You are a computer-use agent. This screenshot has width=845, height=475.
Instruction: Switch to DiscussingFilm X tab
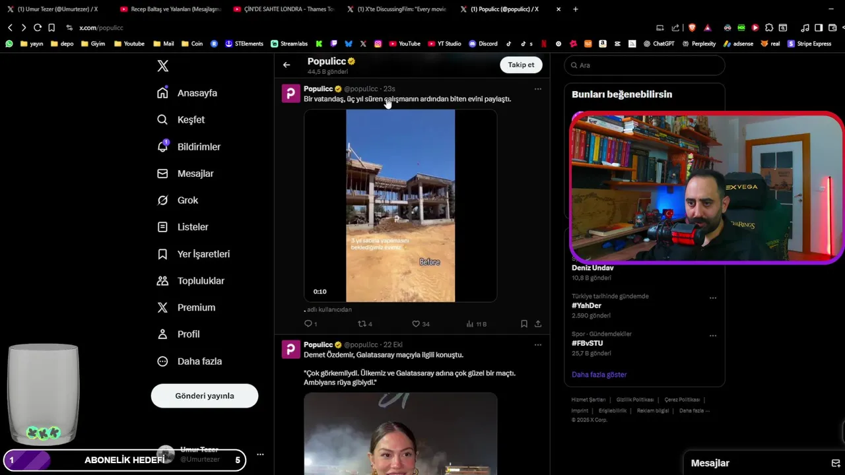[397, 9]
